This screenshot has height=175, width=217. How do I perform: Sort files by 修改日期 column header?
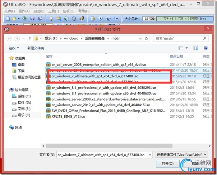176,57
